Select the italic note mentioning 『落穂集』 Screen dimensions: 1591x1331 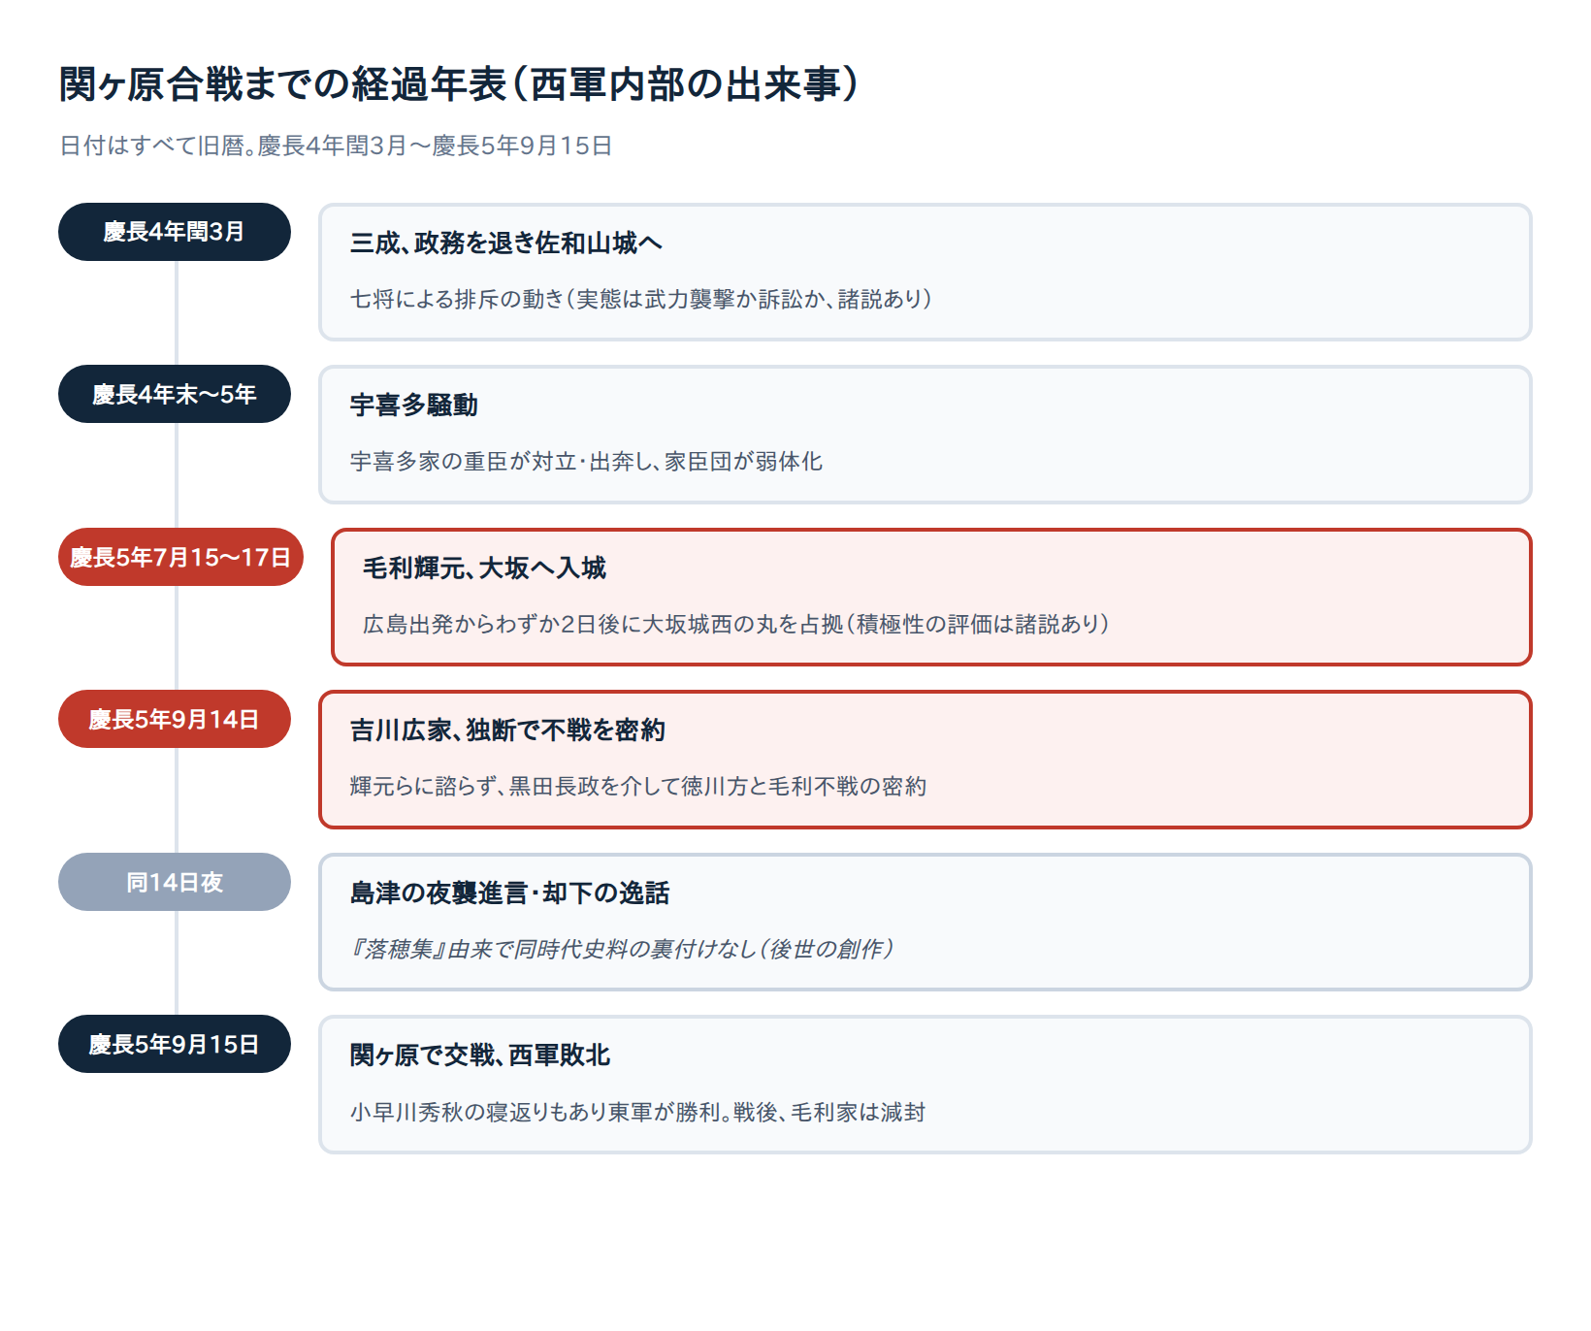622,949
